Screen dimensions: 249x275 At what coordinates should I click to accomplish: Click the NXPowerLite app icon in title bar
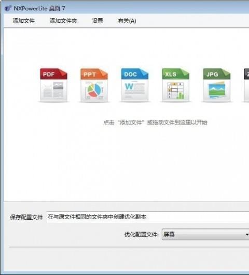point(8,8)
